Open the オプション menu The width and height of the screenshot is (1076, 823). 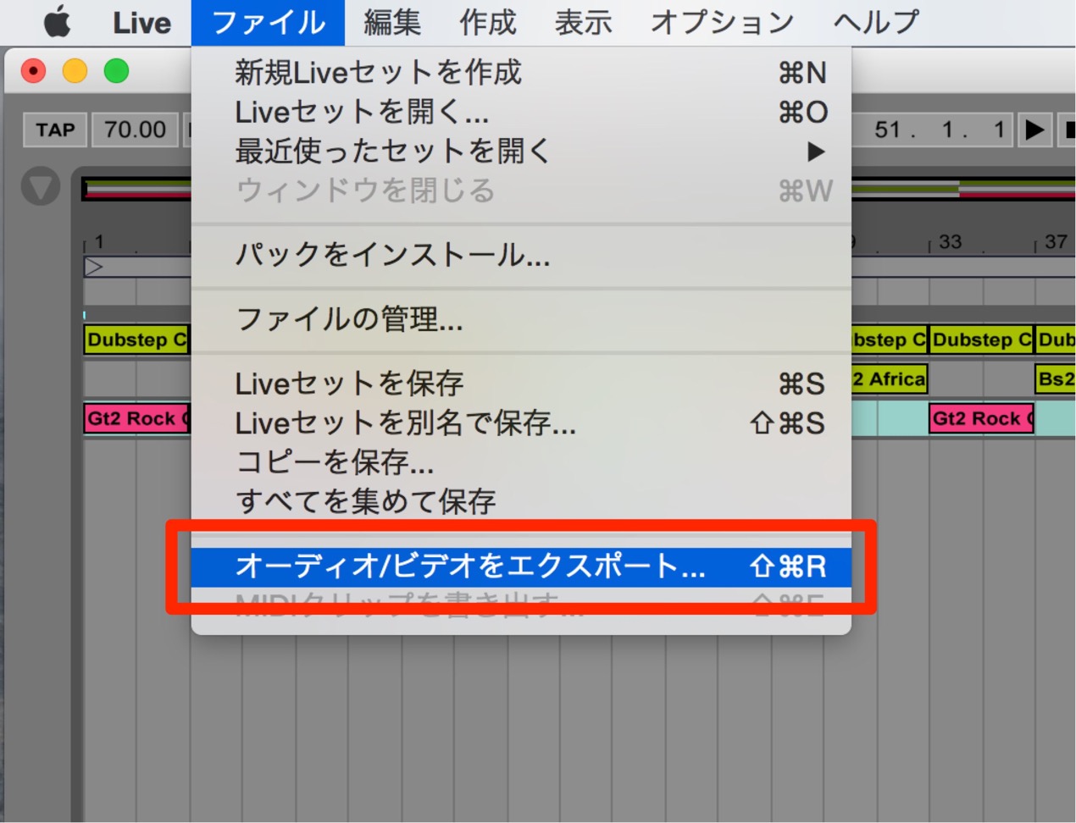coord(722,23)
